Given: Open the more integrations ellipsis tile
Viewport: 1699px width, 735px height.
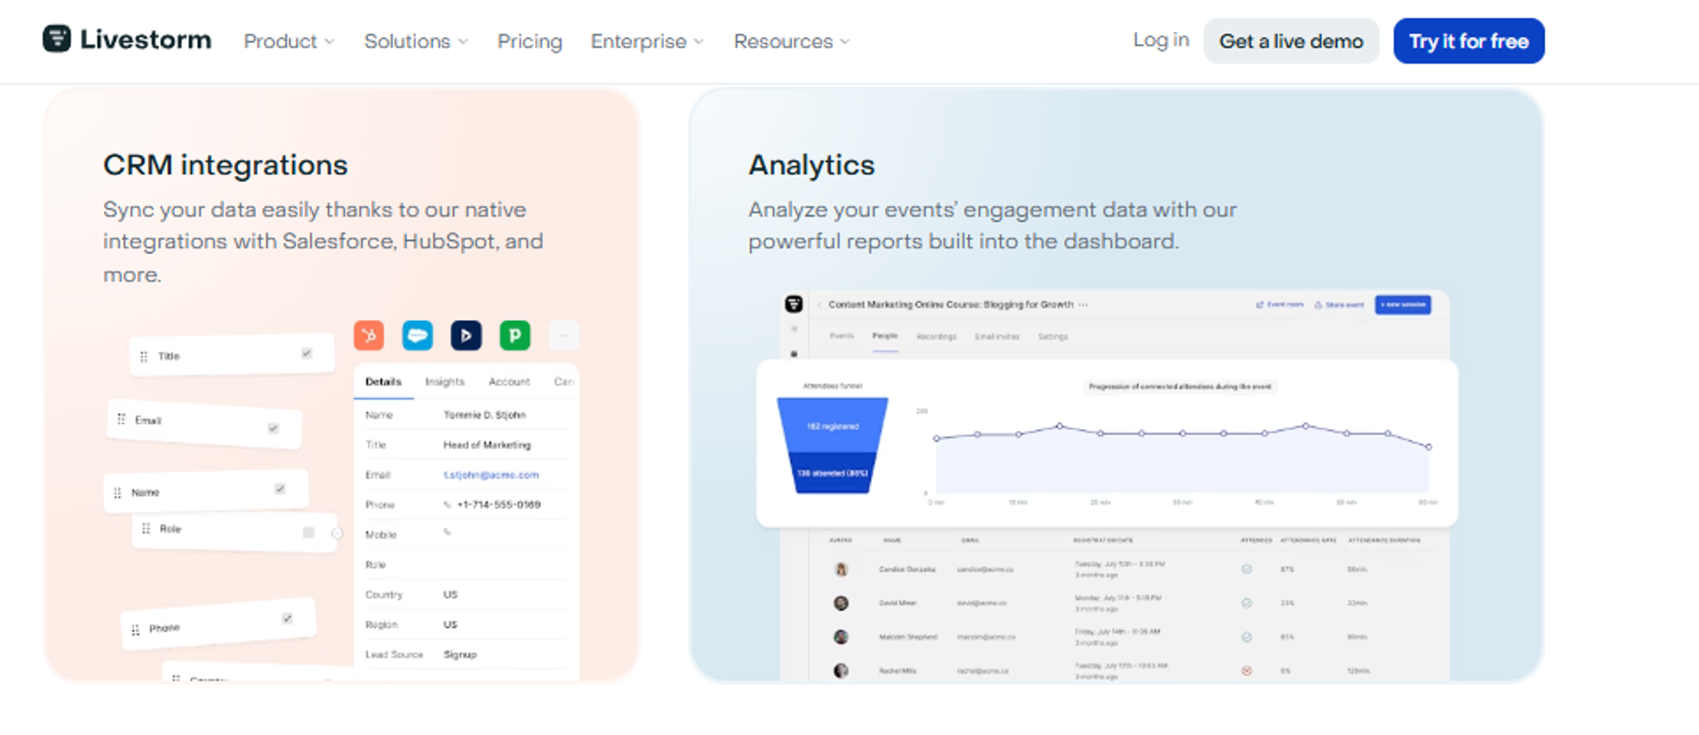Looking at the screenshot, I should pos(564,335).
